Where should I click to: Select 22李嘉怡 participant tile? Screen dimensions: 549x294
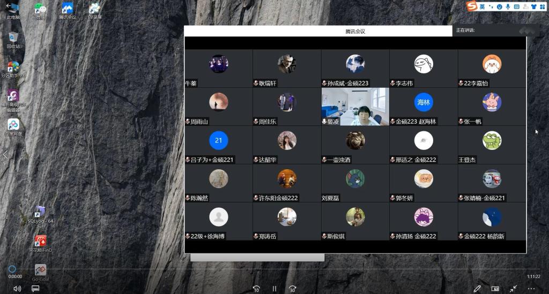tap(492, 68)
